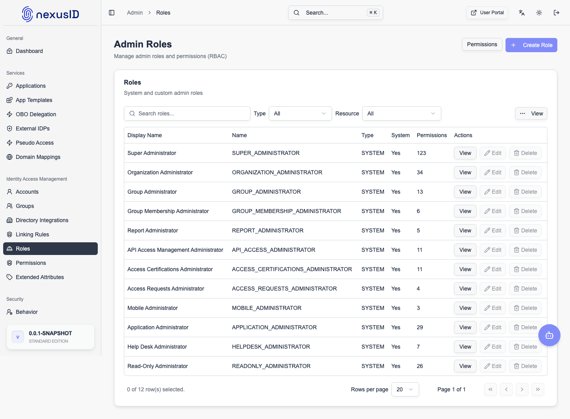Screen dimensions: 570x419
Task: Go to first page of roles
Action: pos(490,389)
